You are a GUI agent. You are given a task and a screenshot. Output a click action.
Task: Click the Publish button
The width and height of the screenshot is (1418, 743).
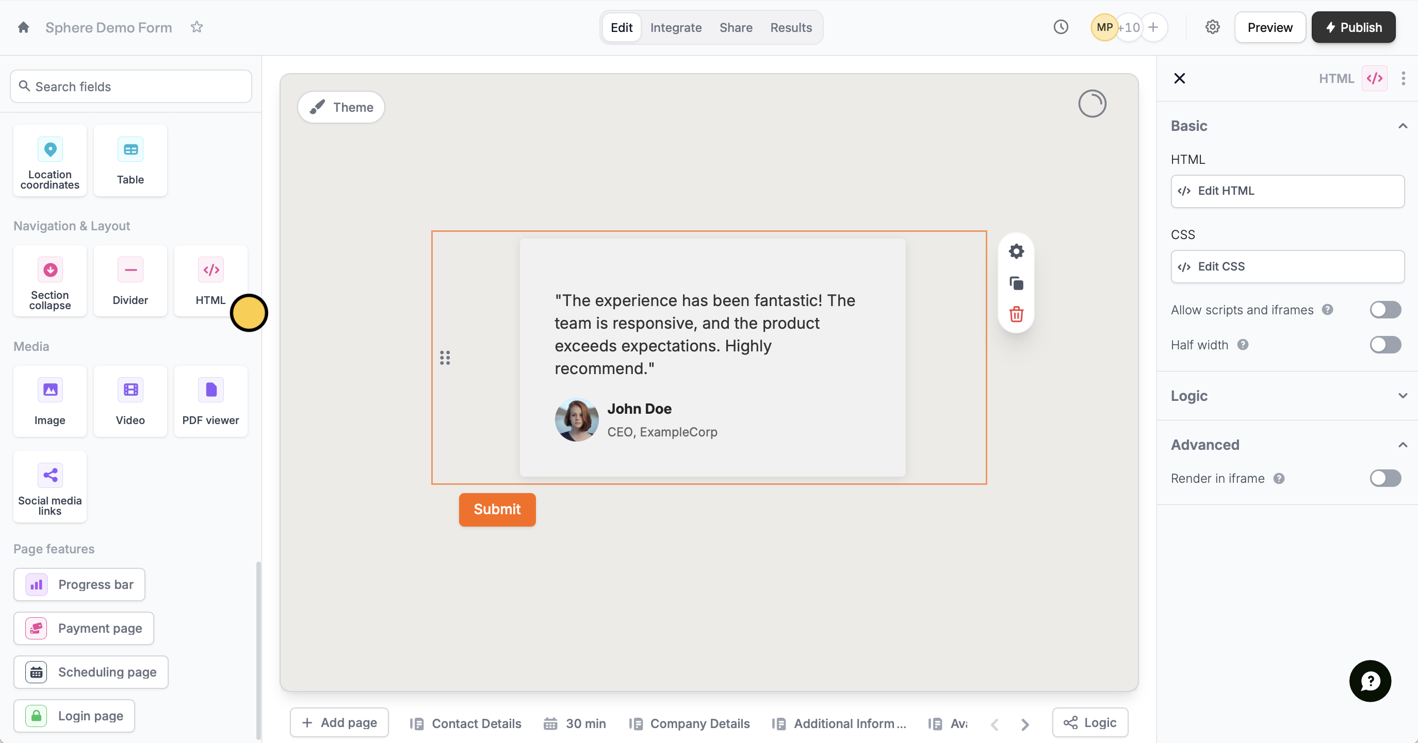click(x=1352, y=27)
